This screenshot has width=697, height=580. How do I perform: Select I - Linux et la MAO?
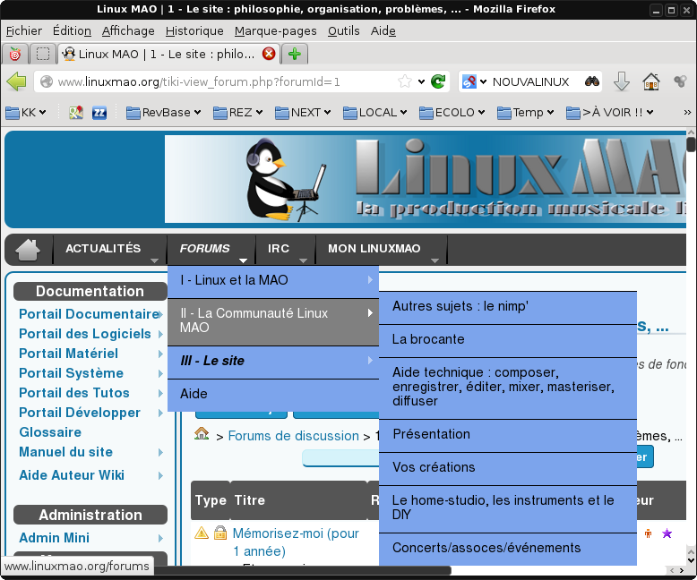click(x=273, y=281)
